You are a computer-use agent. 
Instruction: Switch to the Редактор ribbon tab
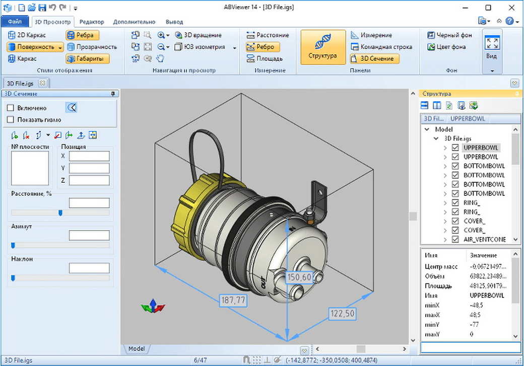pos(92,22)
